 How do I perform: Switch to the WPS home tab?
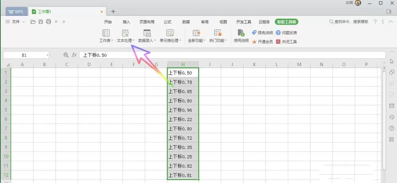16,12
